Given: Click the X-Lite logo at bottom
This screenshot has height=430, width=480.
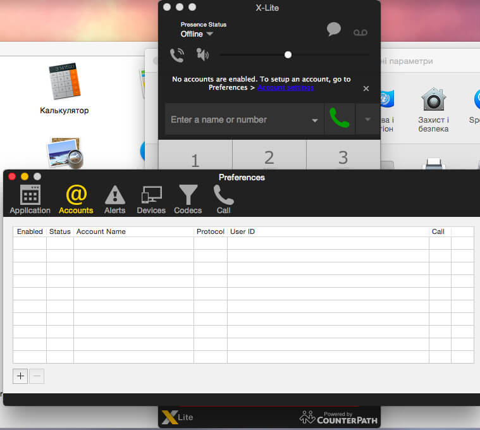Looking at the screenshot, I should click(x=177, y=417).
